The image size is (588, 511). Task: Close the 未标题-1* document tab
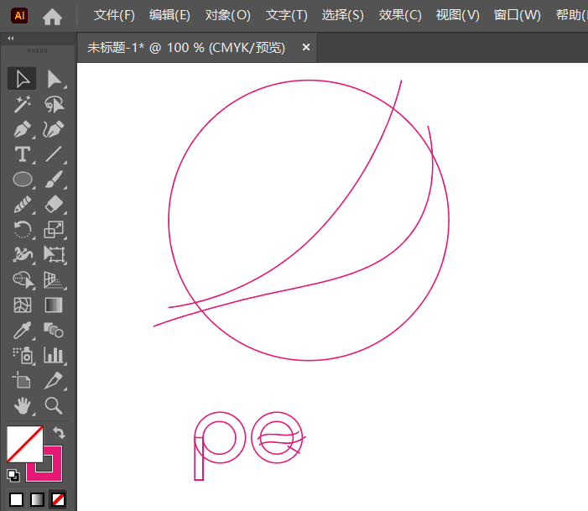pyautogui.click(x=306, y=47)
